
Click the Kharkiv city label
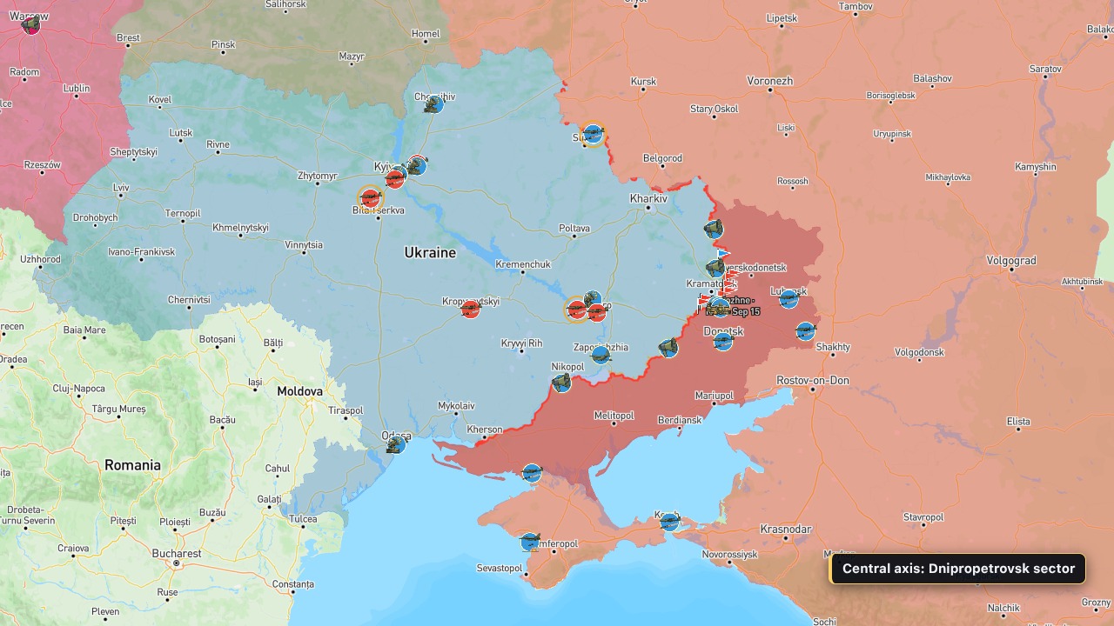coord(648,198)
